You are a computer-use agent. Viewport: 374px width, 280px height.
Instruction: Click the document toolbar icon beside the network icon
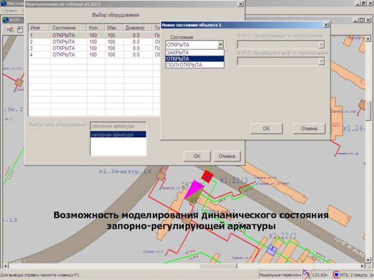pos(20,30)
